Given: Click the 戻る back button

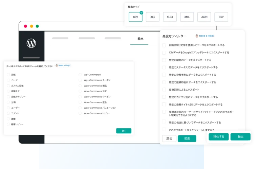Looking at the screenshot, I should point(169,138).
